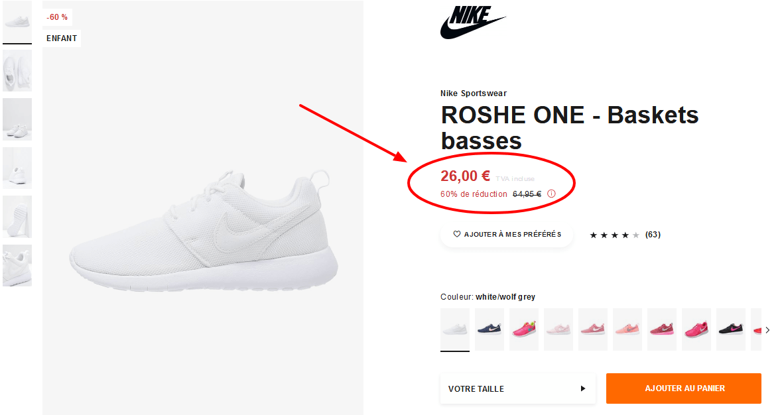The height and width of the screenshot is (415, 782).
Task: Click the heart icon to favorite this product
Action: [458, 233]
